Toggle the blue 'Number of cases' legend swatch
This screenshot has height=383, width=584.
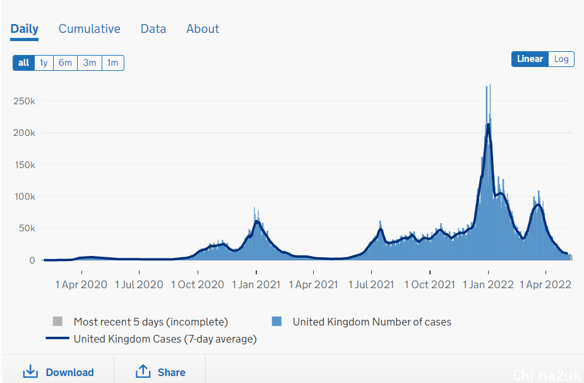point(277,321)
